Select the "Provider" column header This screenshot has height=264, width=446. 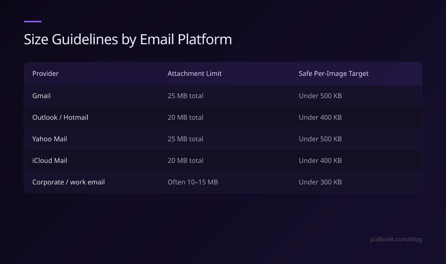click(x=45, y=74)
